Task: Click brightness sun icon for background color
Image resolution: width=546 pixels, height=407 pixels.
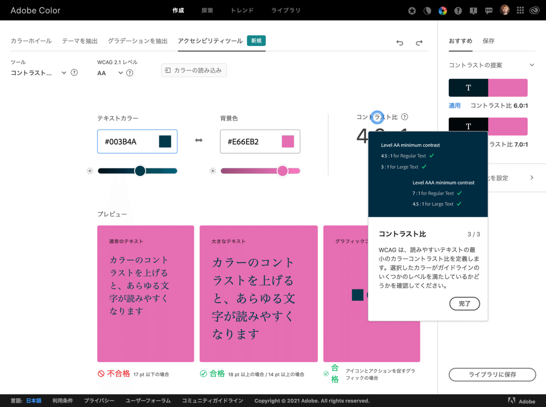Action: coord(212,171)
